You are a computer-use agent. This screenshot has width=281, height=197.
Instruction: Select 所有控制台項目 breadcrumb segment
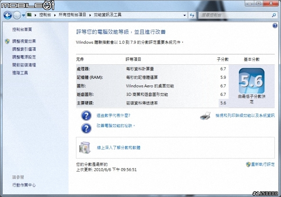(x=72, y=15)
